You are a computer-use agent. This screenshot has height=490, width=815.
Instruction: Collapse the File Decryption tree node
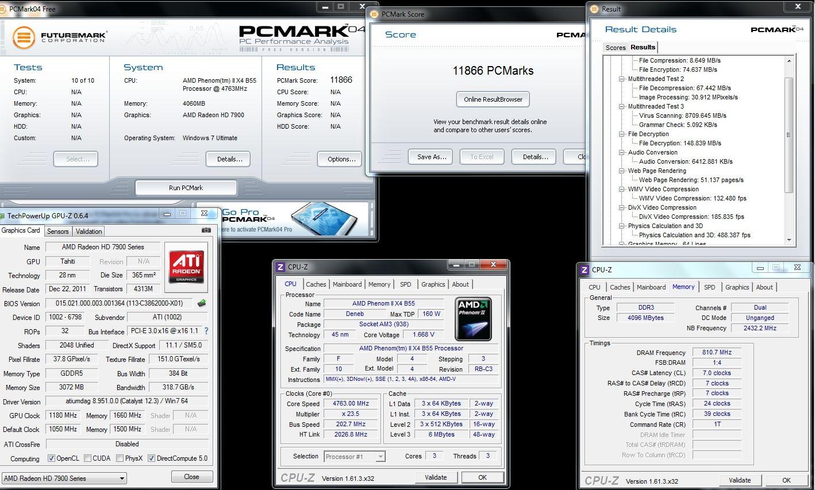(622, 134)
